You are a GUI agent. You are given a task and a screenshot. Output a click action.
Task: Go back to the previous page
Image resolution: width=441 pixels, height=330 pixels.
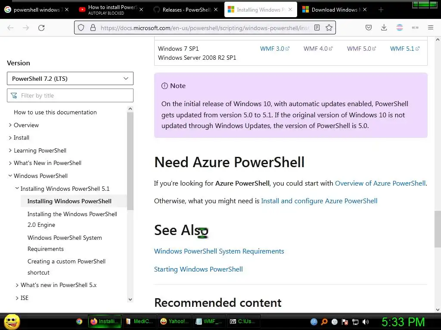pos(10,27)
